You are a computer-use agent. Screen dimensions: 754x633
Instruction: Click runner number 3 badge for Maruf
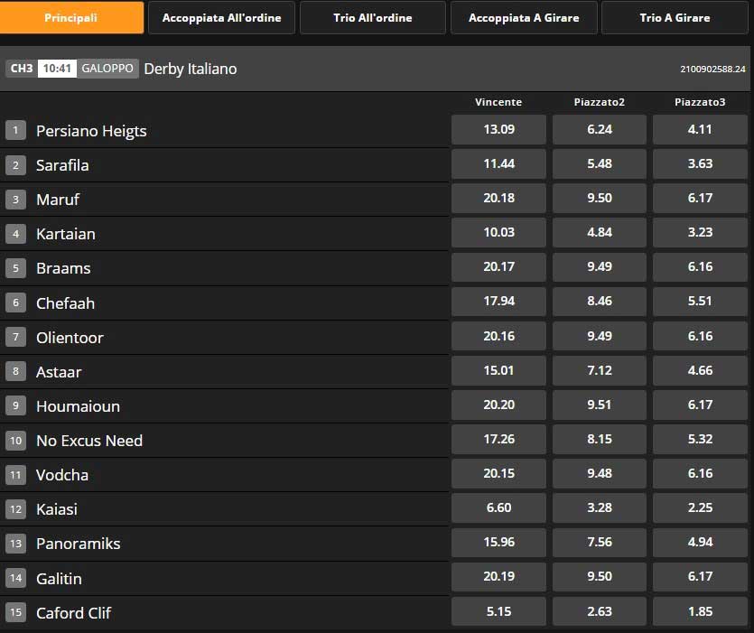[15, 200]
